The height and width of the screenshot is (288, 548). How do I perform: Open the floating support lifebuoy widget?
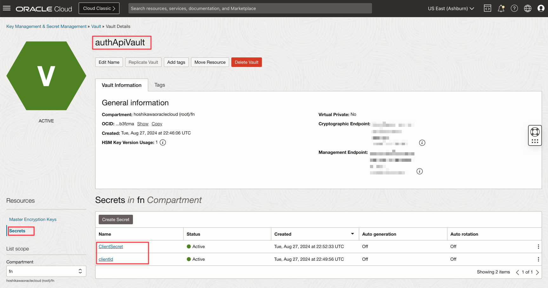tap(535, 132)
